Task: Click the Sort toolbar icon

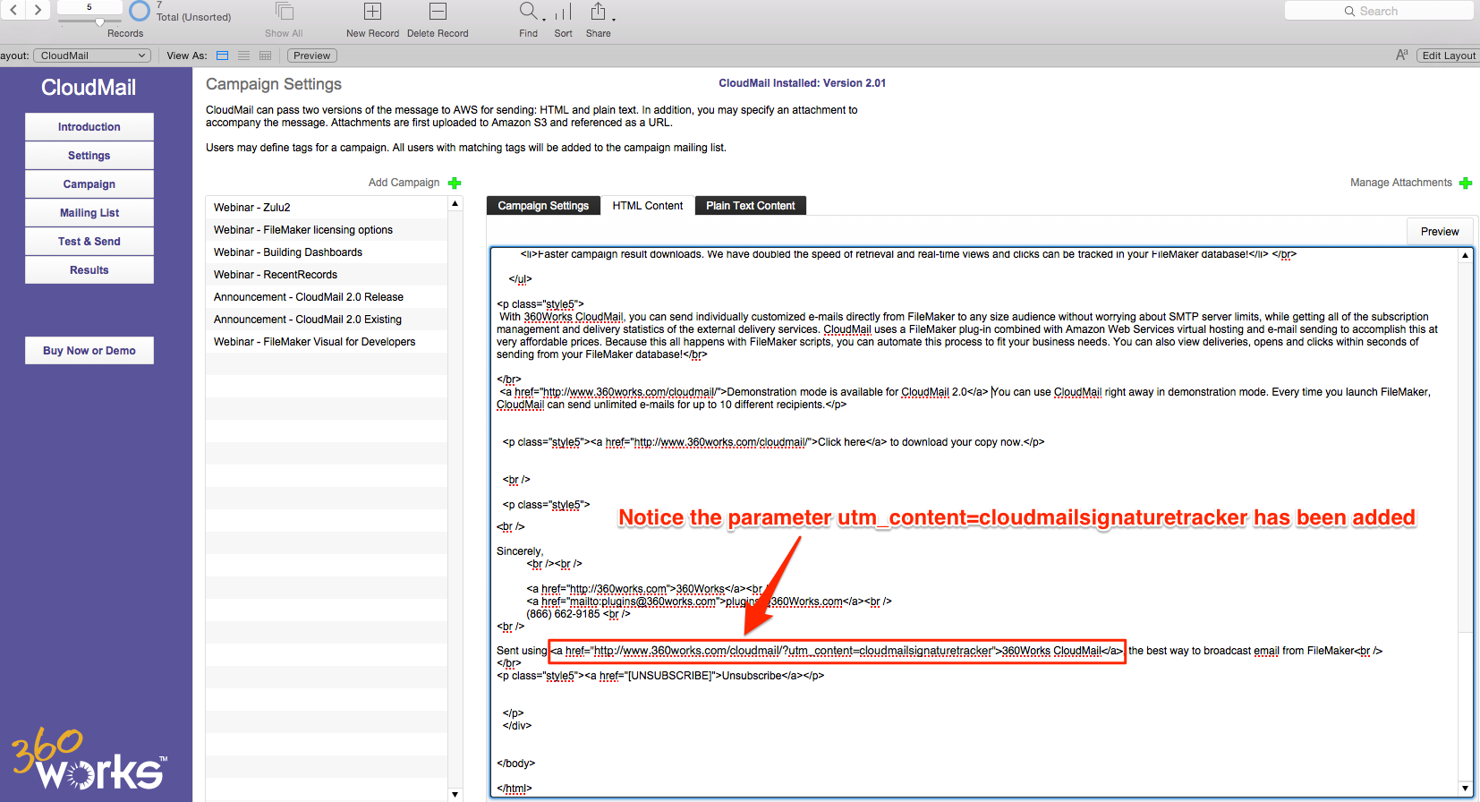Action: click(x=563, y=12)
